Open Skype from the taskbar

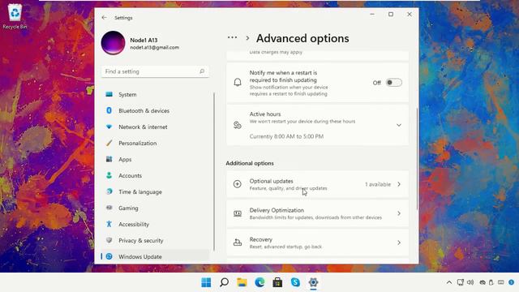tap(295, 282)
